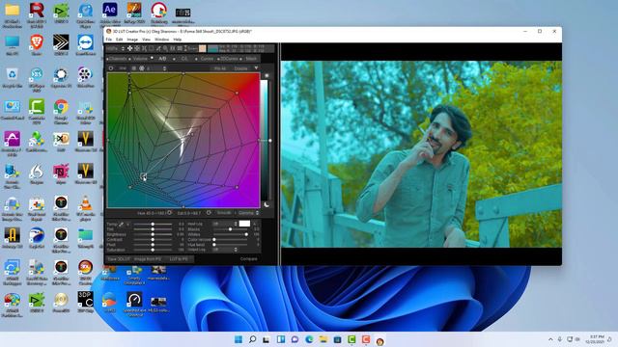Viewport: 618px width, 347px height.
Task: Click the moon icon below the luminance bar
Action: click(267, 204)
